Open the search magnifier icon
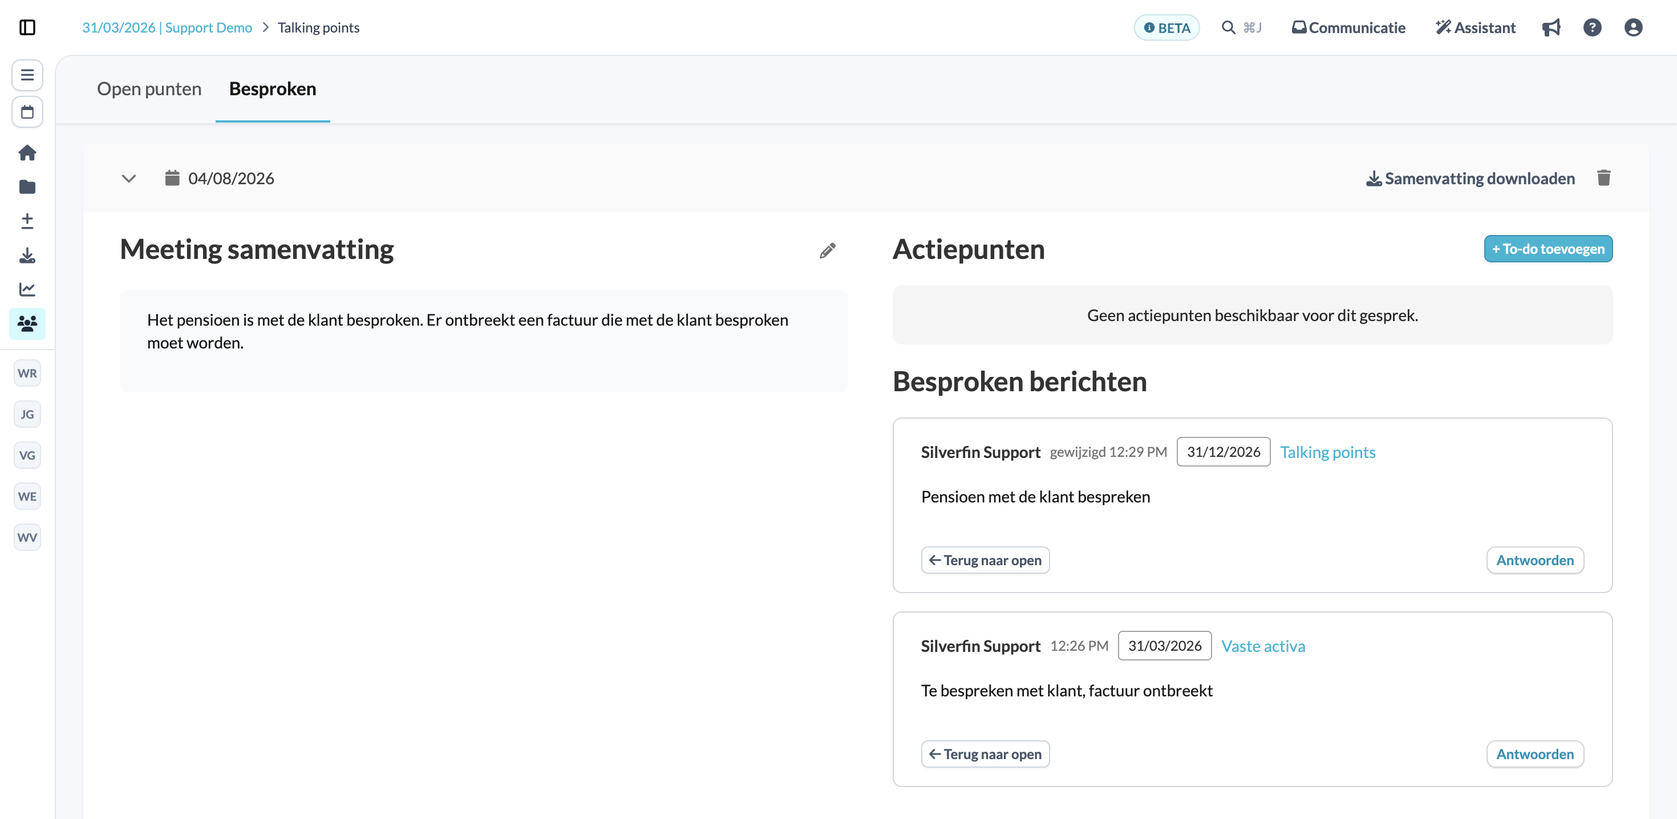1677x819 pixels. (x=1228, y=27)
